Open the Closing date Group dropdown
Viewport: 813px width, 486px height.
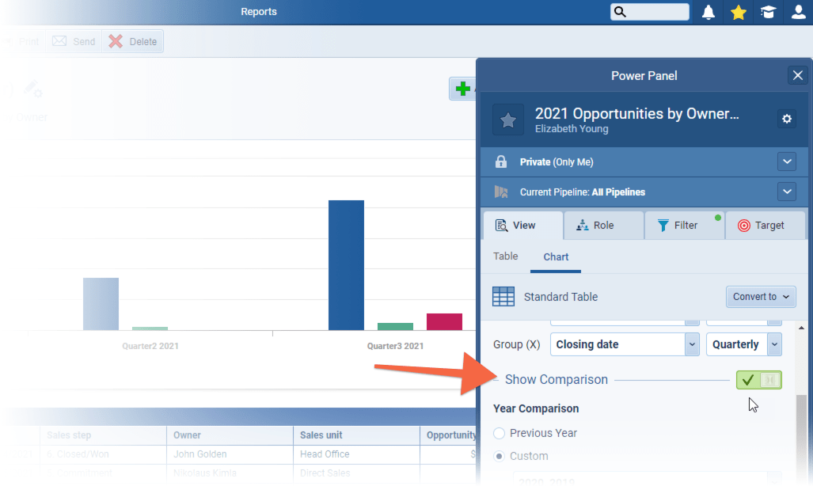[x=692, y=344]
